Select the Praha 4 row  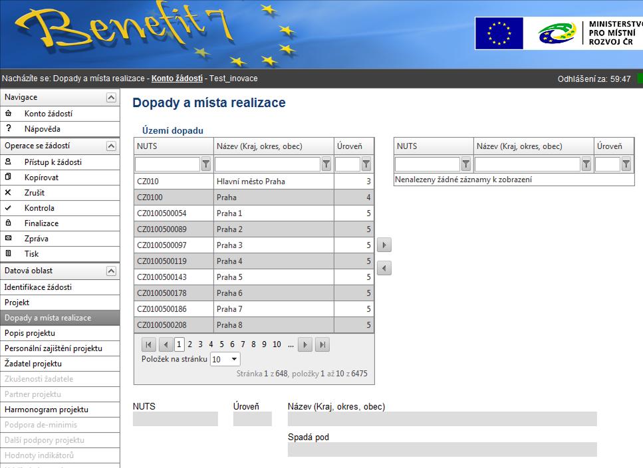click(254, 261)
